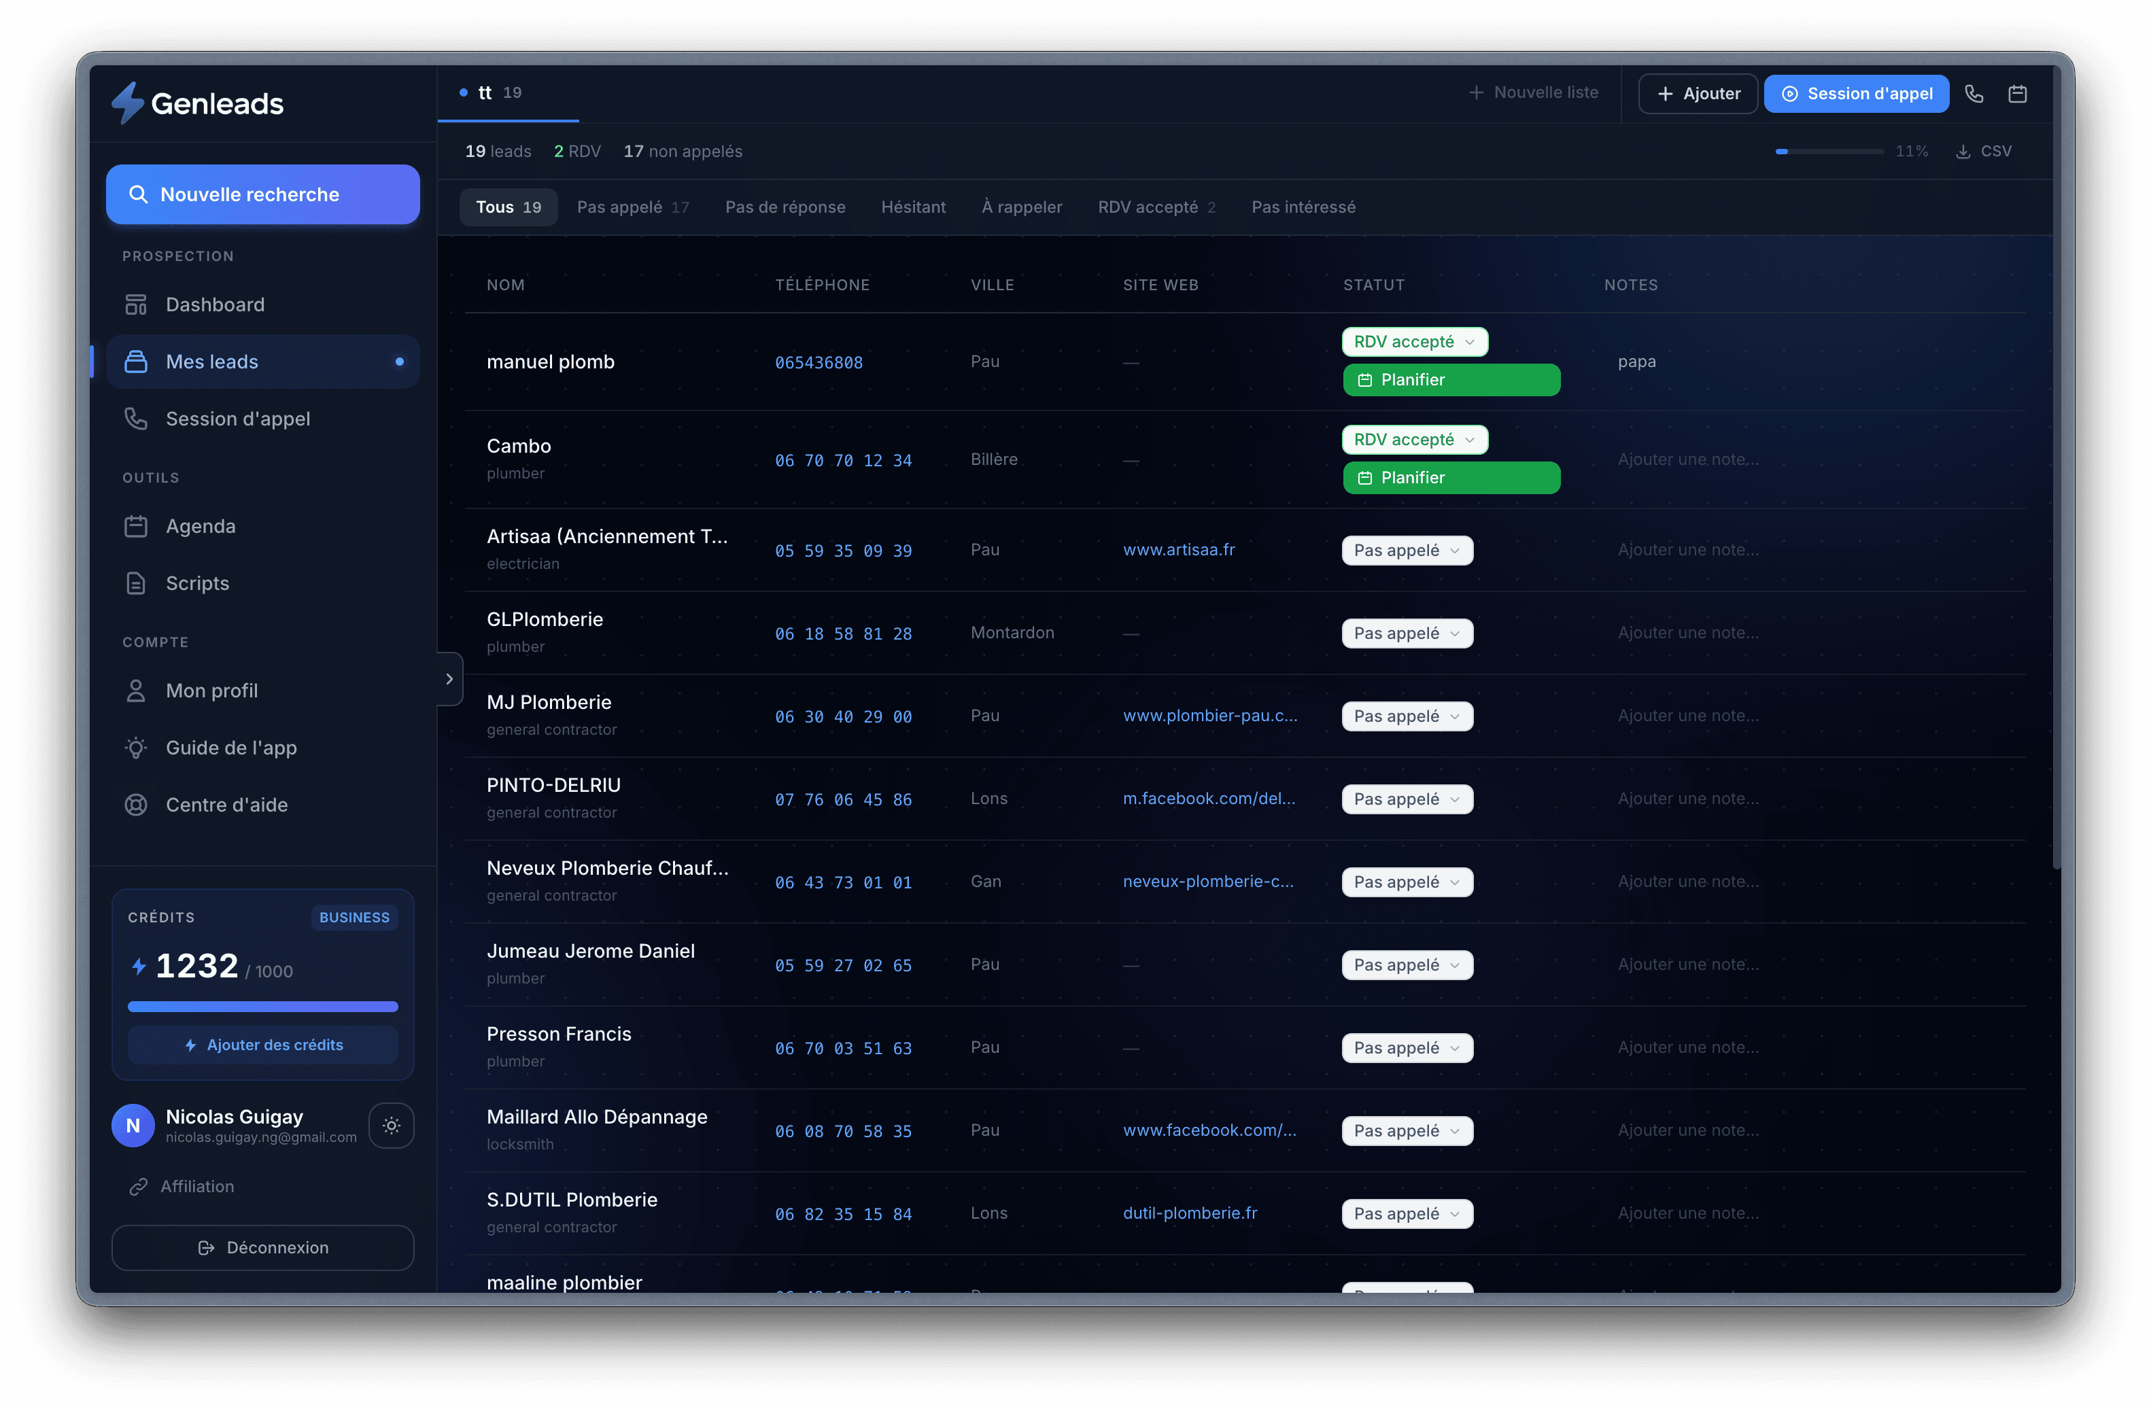Click the credits progress bar
This screenshot has height=1407, width=2151.
tap(262, 1006)
